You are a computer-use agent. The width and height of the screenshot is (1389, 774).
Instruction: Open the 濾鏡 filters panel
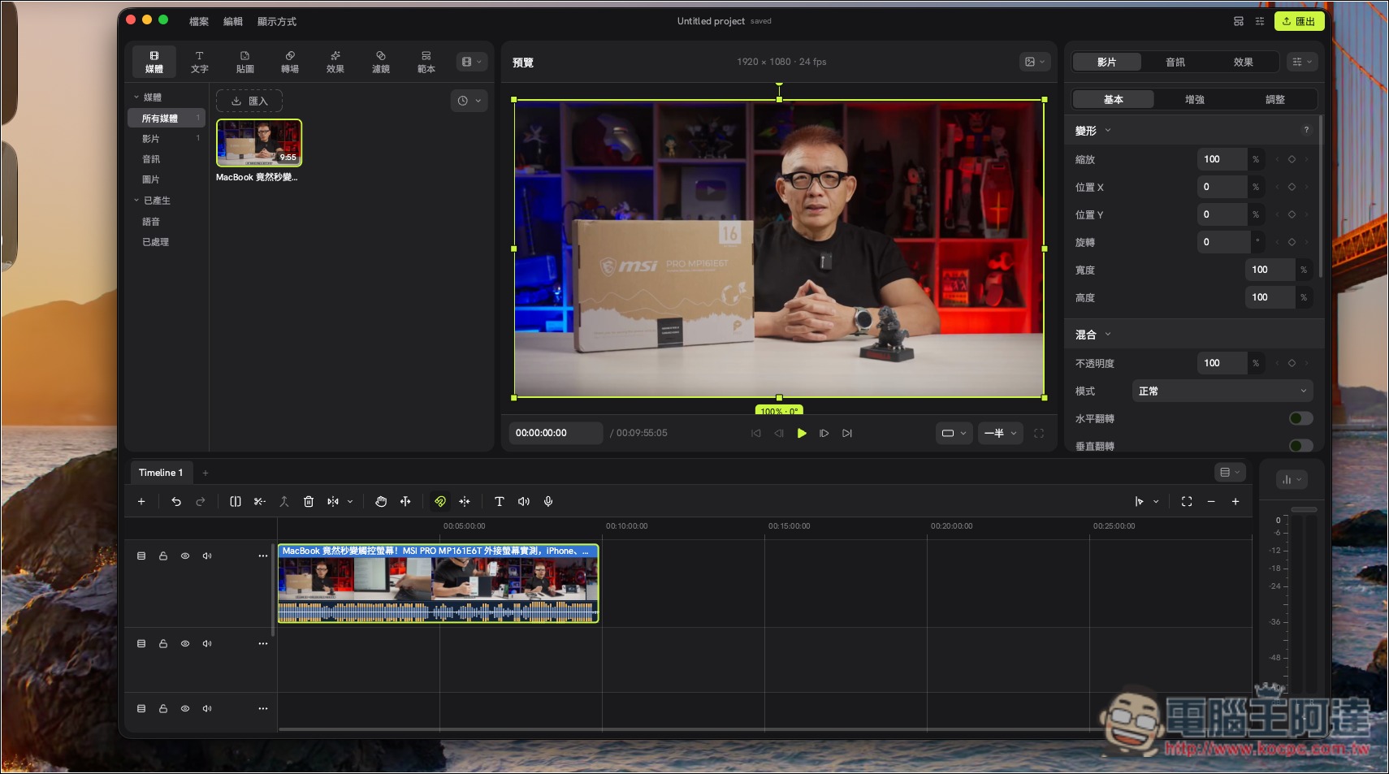381,62
